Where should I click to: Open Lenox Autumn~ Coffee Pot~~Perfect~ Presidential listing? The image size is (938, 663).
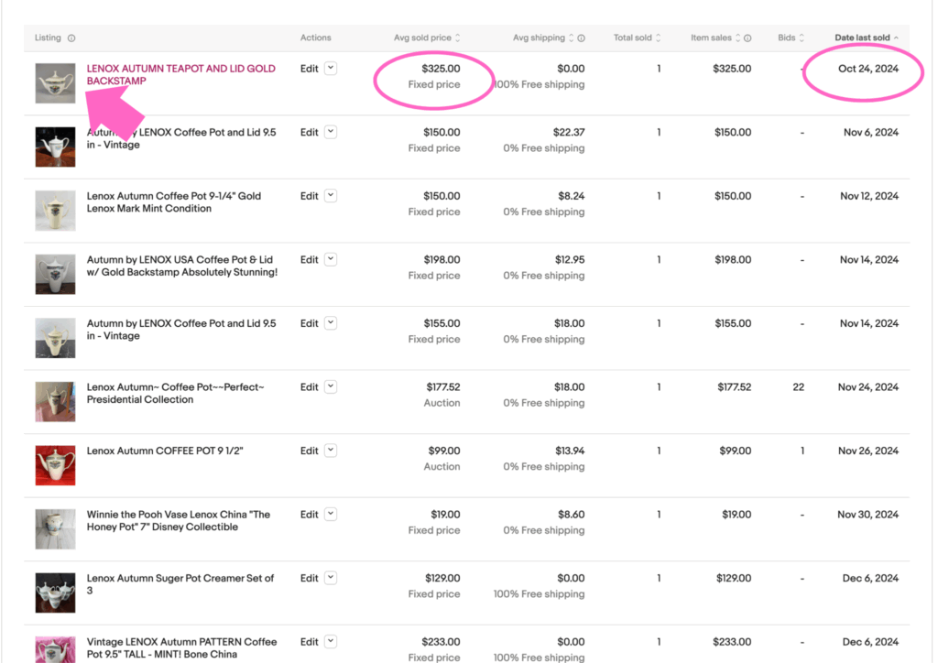pyautogui.click(x=175, y=394)
